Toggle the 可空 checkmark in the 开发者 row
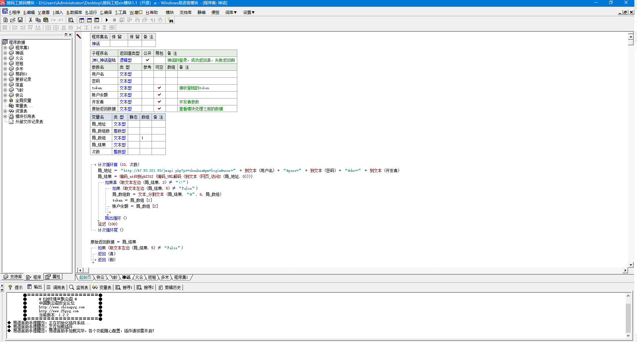The image size is (637, 342). 159,101
